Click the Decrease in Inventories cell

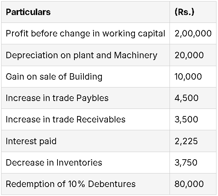(85, 162)
